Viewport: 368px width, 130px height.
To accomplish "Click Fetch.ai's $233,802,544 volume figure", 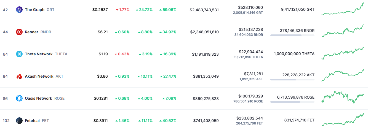I will pos(249,118).
